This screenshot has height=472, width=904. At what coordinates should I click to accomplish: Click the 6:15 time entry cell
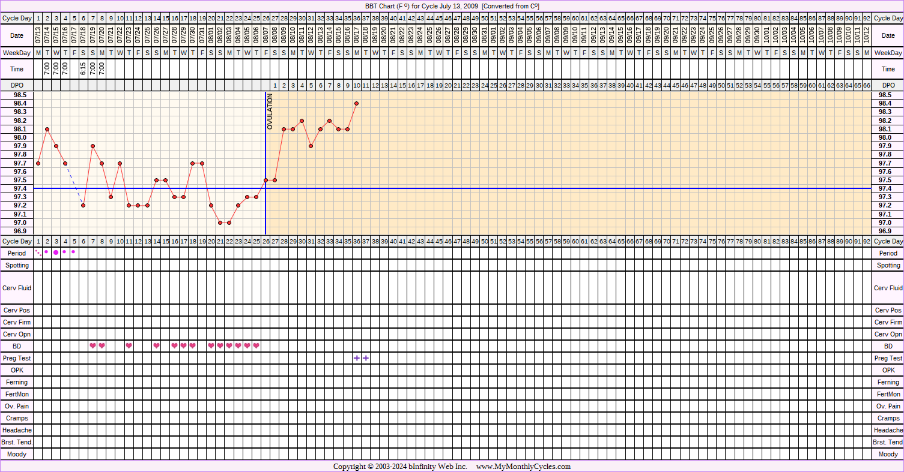point(83,69)
